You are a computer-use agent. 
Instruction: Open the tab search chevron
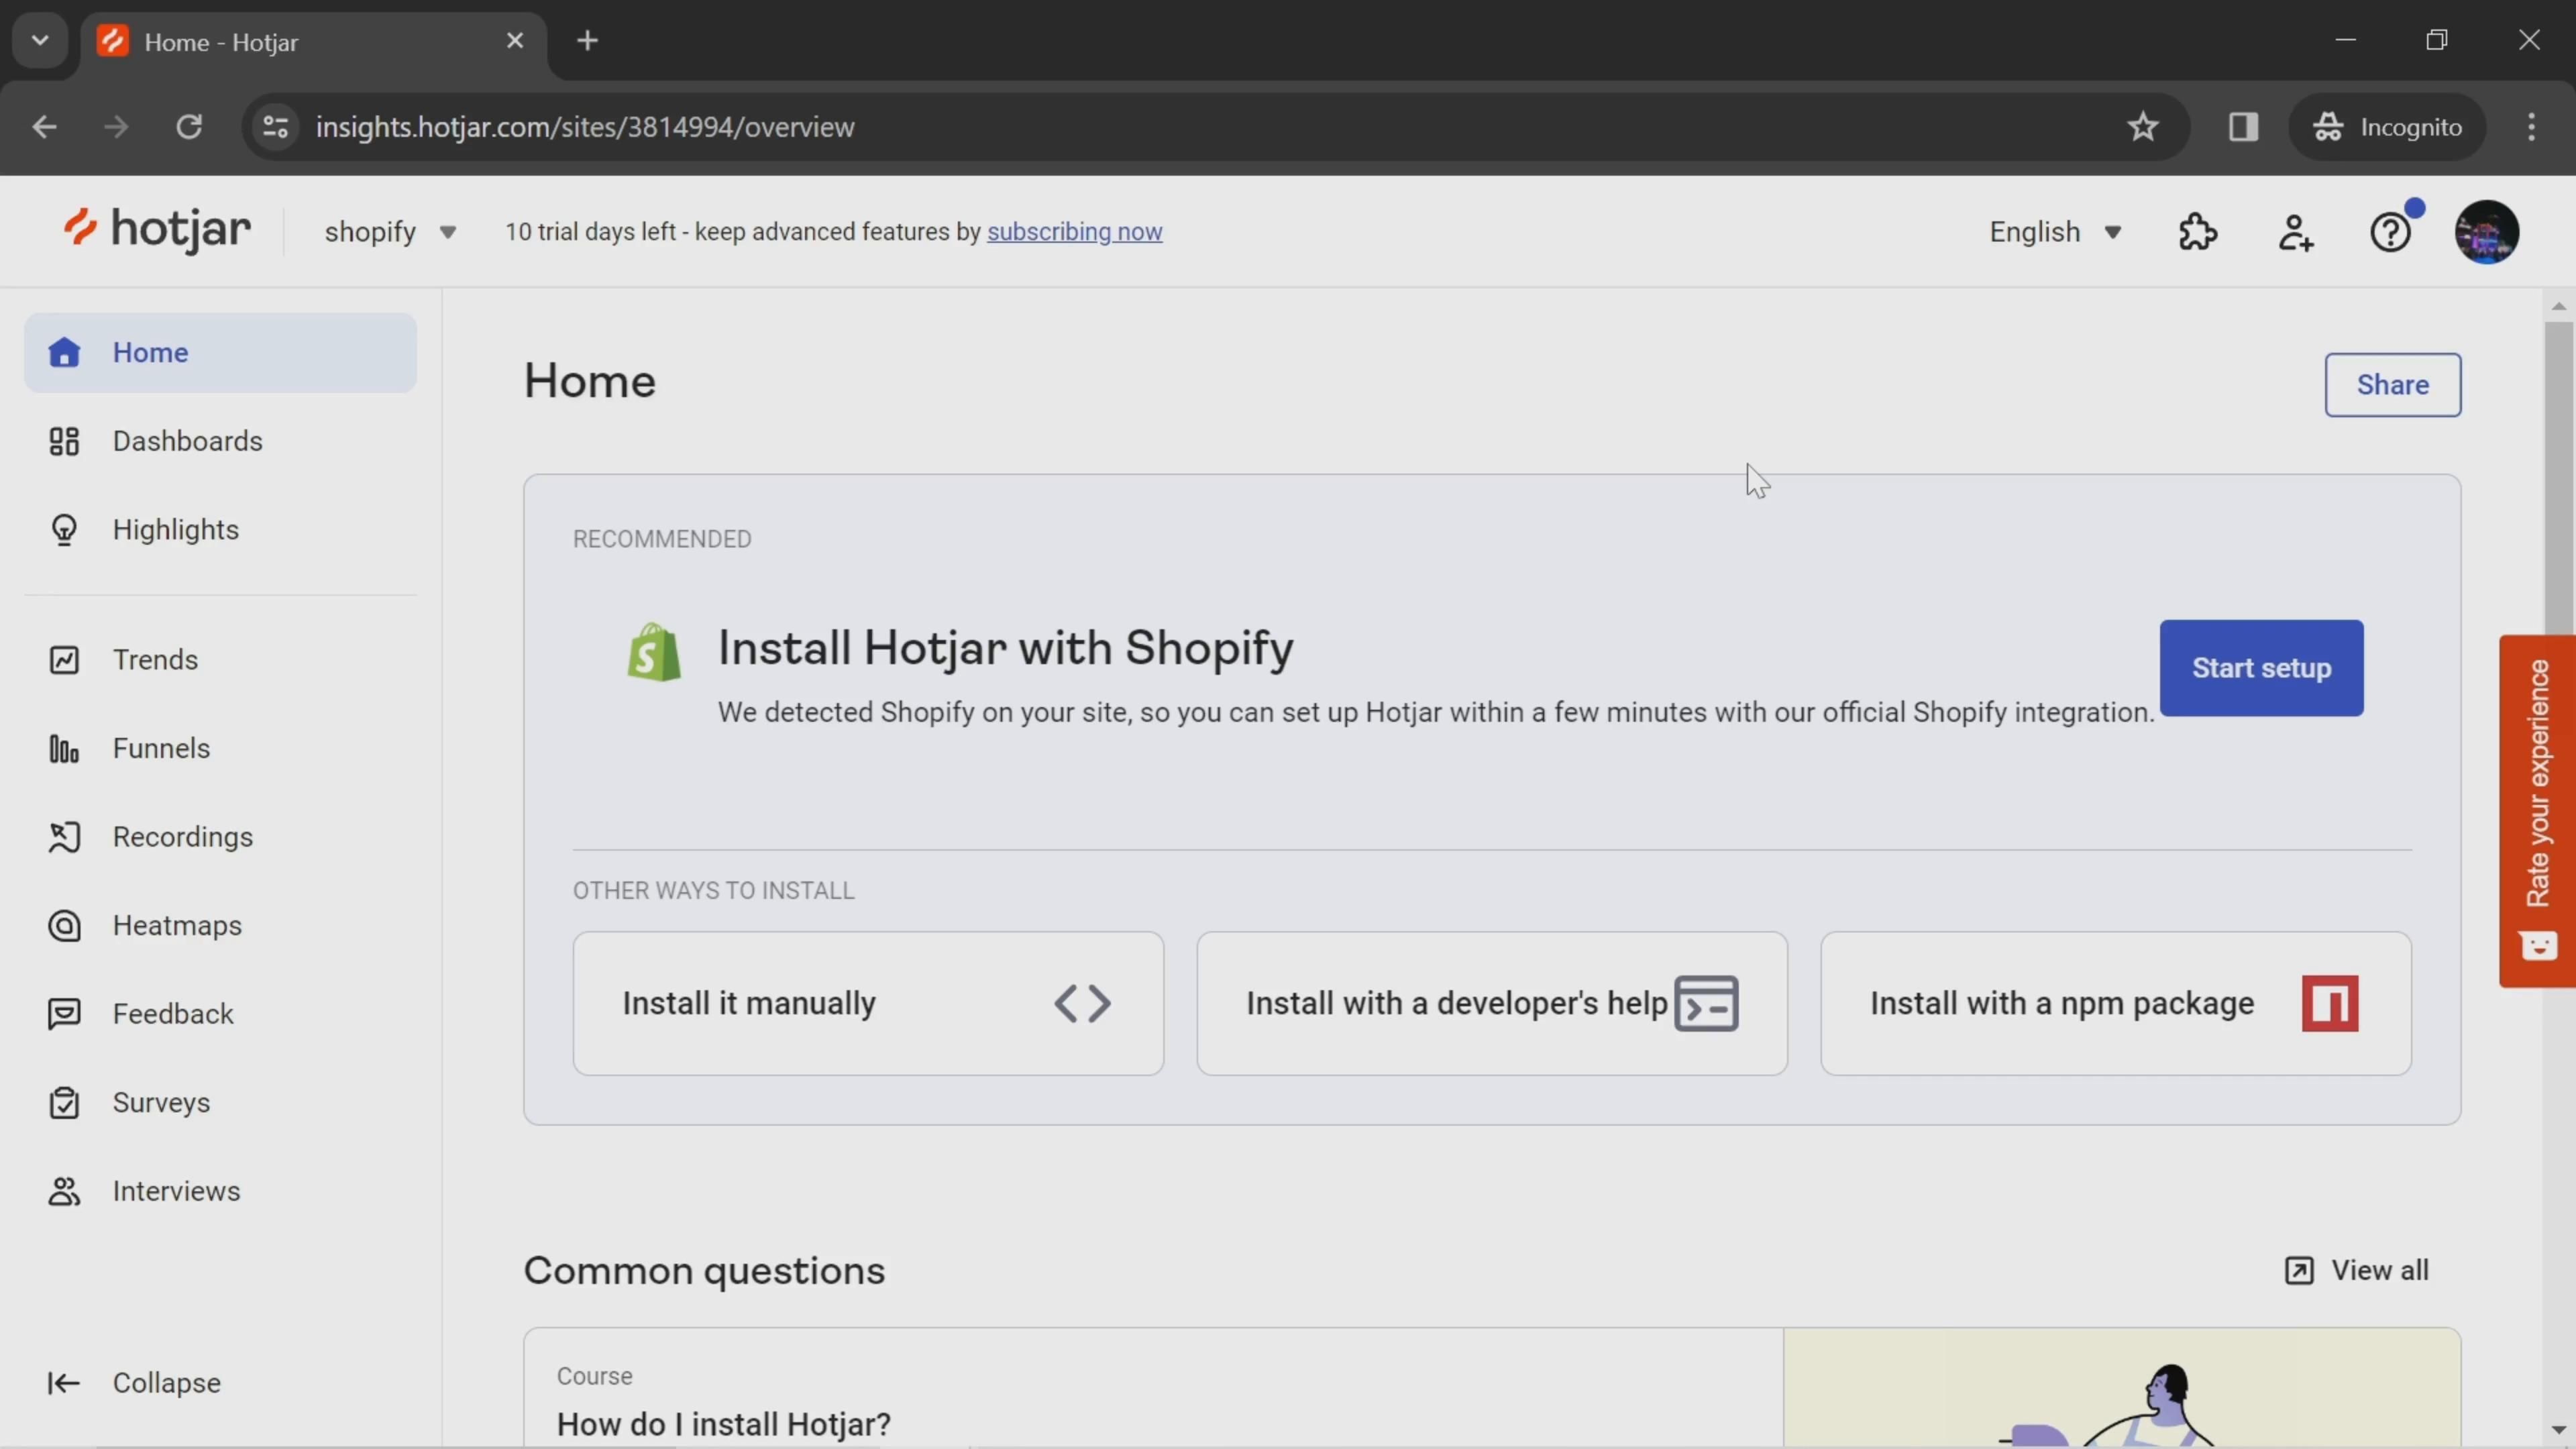coord(40,41)
